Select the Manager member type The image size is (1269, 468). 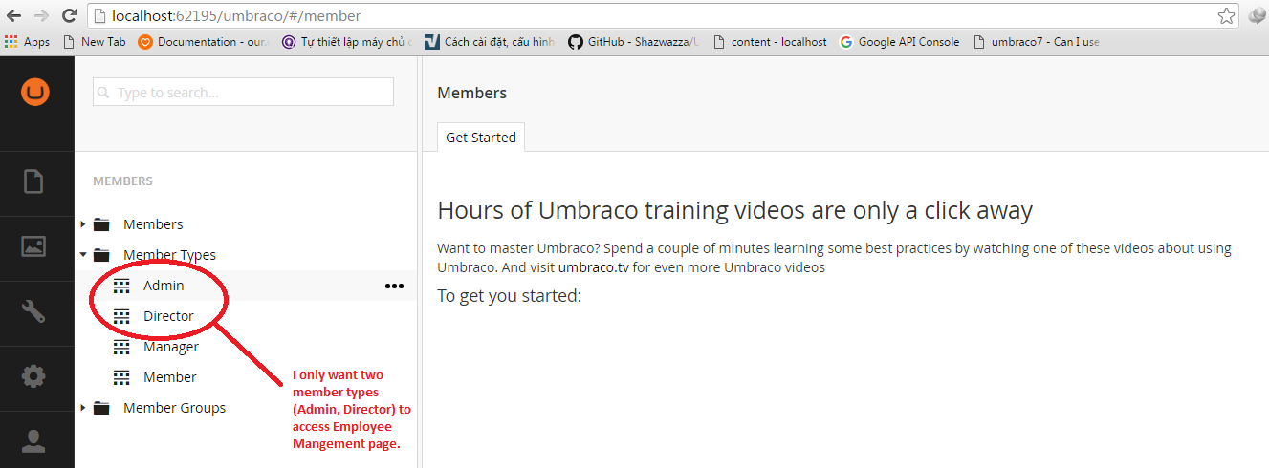tap(171, 347)
